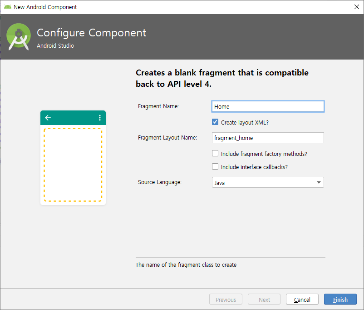Open the Source Language dropdown
Viewport: 364px width, 310px height.
click(x=268, y=183)
